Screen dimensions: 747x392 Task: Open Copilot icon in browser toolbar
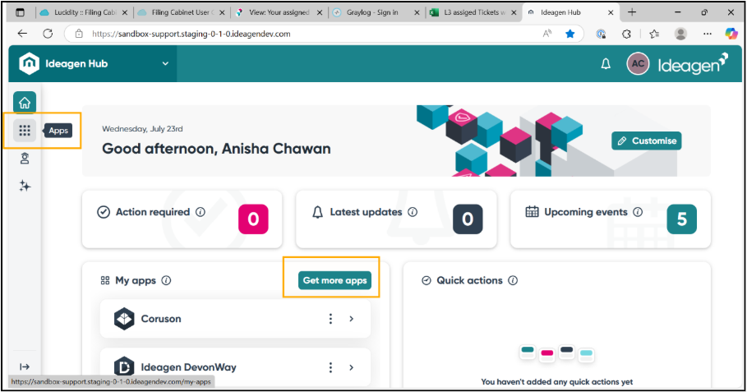(731, 34)
